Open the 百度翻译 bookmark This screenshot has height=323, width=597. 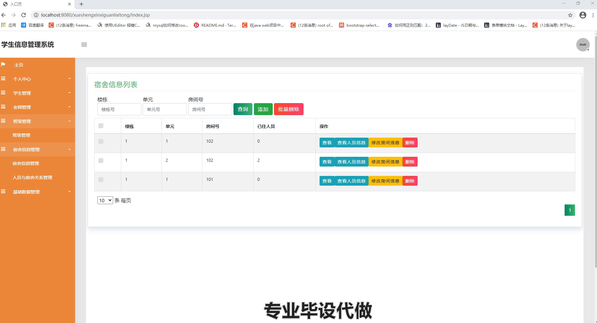(x=32, y=25)
